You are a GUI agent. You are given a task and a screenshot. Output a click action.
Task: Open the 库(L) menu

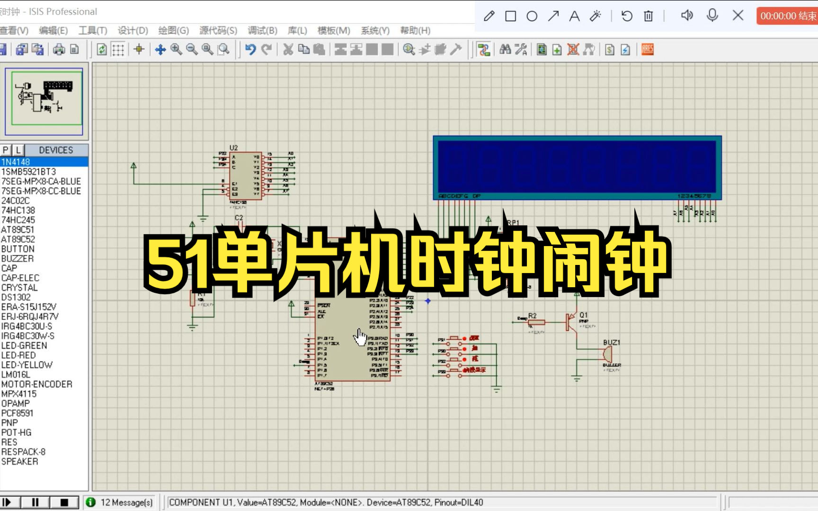[298, 30]
